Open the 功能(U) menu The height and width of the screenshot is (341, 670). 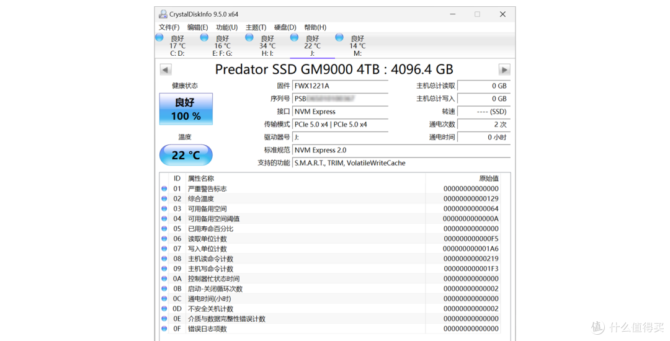pyautogui.click(x=226, y=27)
